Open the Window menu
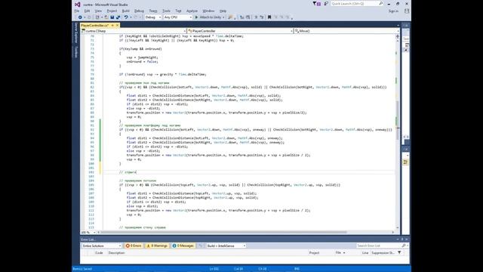Viewport: 483px width, 272px height. 208,11
